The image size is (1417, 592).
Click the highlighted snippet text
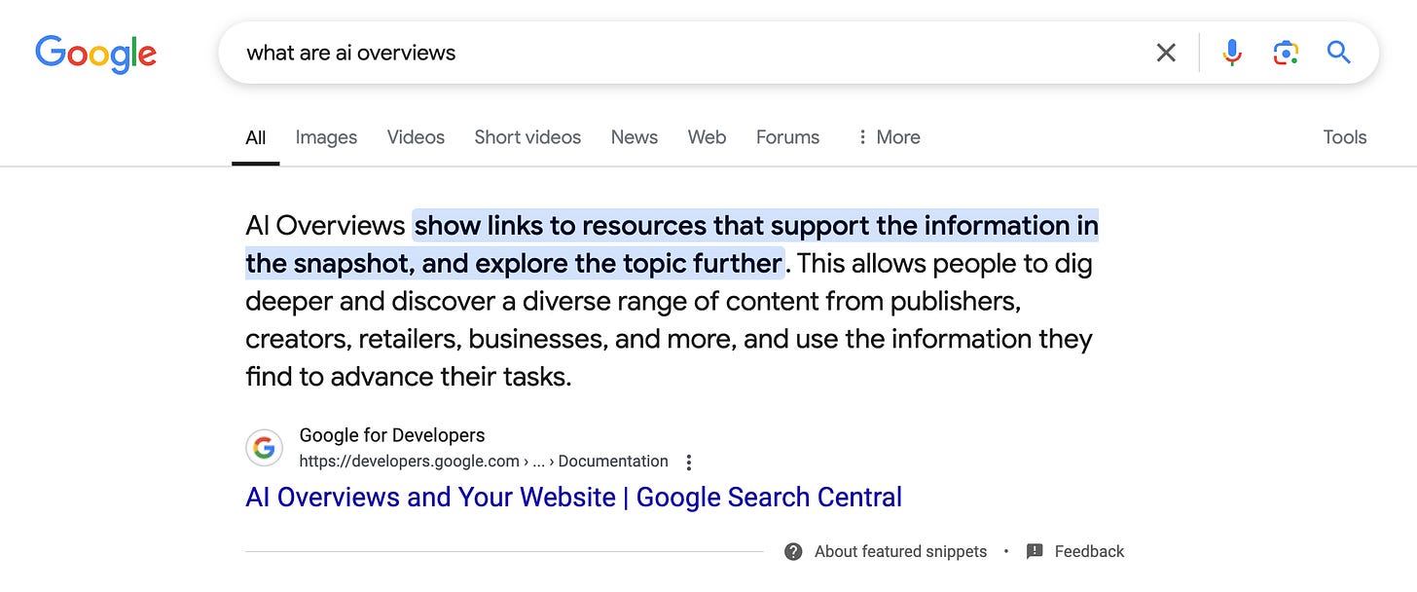click(x=672, y=244)
